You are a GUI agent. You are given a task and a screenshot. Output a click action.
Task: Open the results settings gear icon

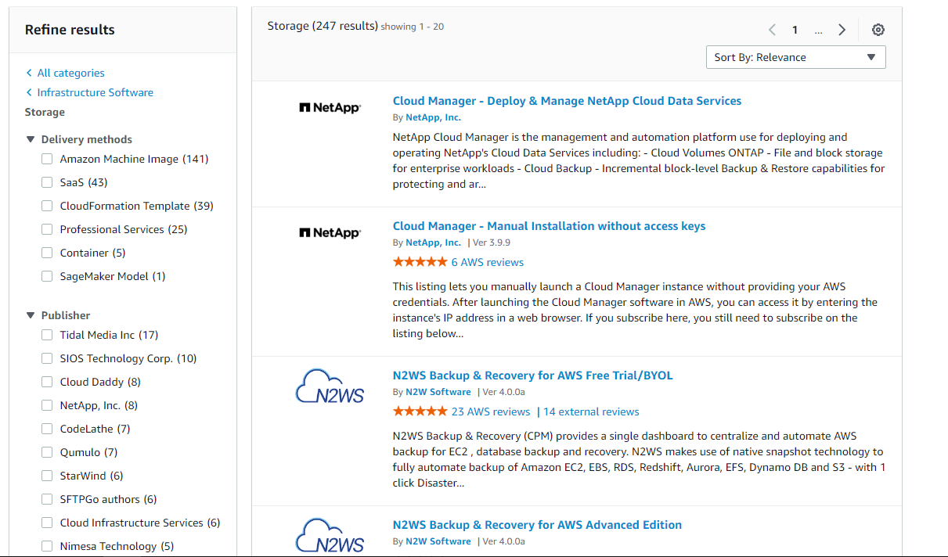coord(878,30)
